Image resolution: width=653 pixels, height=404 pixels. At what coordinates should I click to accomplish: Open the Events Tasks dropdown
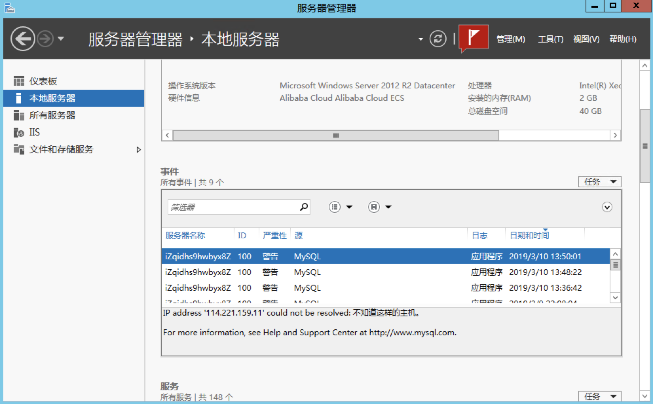coord(600,182)
